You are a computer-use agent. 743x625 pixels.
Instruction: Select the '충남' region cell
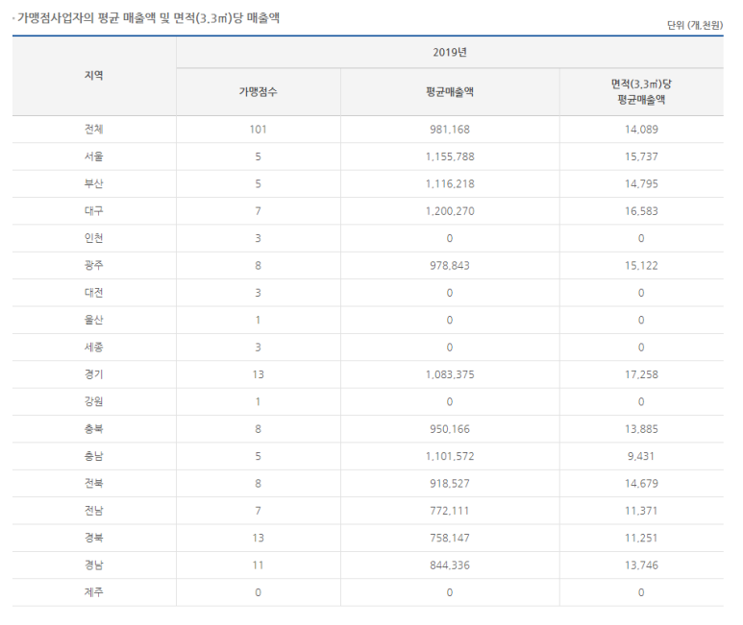94,456
